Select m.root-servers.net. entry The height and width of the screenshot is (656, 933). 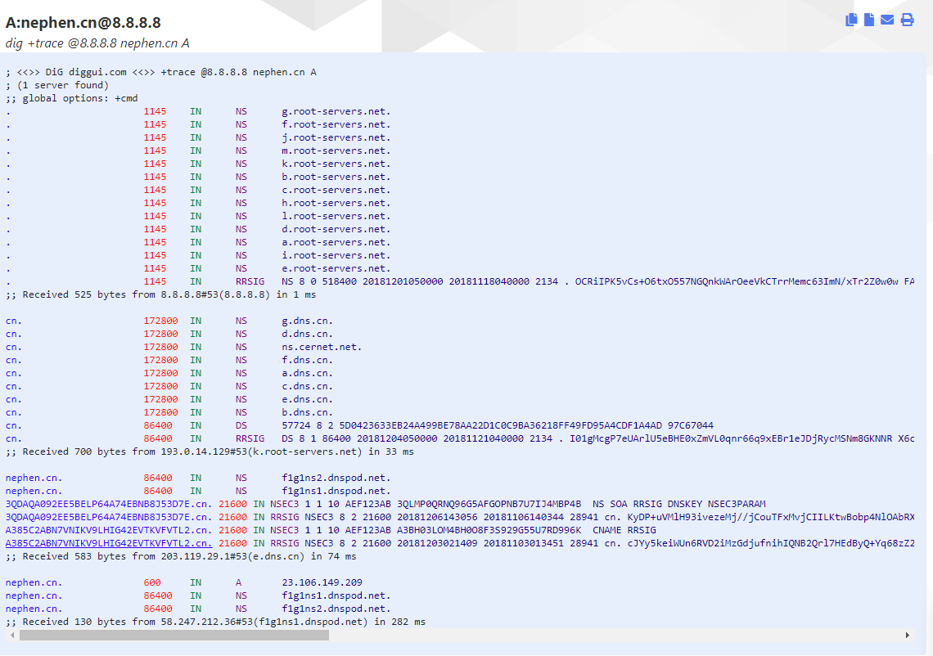336,151
